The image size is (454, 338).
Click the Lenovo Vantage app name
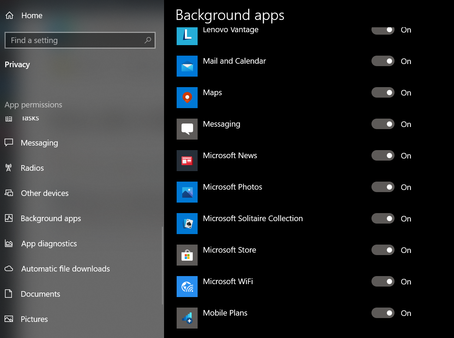(x=231, y=30)
